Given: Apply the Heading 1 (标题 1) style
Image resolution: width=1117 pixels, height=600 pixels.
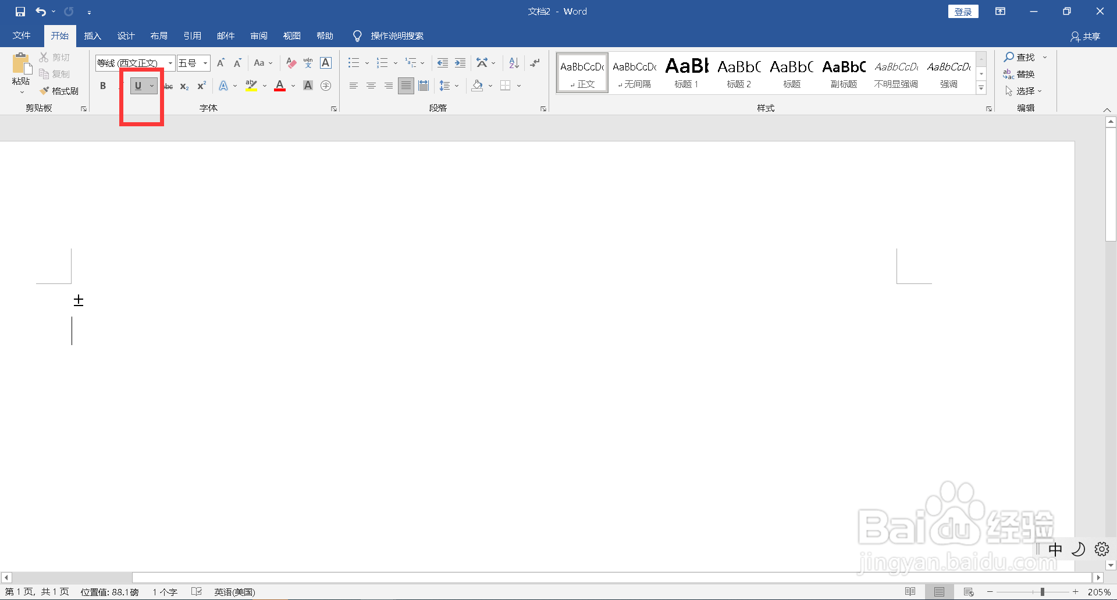Looking at the screenshot, I should (686, 73).
